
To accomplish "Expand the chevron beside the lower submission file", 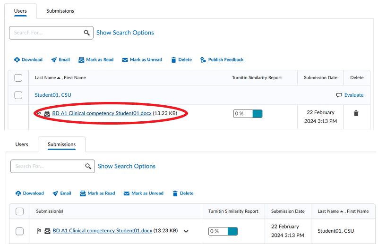I will tap(186, 231).
